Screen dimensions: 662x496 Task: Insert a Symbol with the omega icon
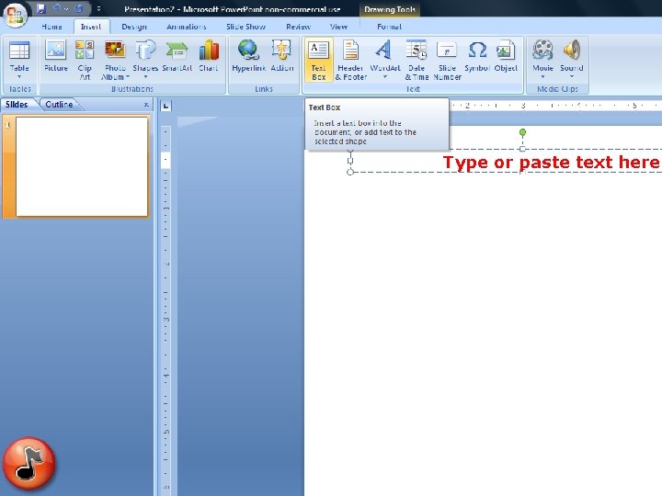pyautogui.click(x=477, y=57)
